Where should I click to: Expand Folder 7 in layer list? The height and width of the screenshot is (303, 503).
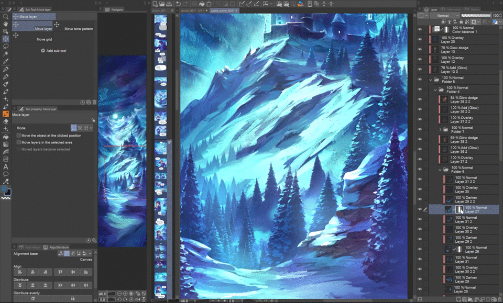coord(441,130)
